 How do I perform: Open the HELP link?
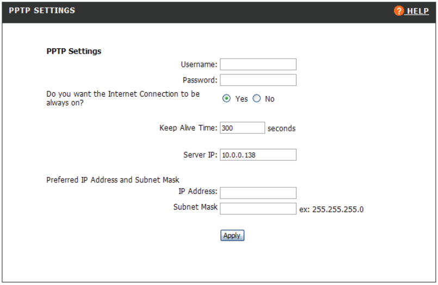pyautogui.click(x=417, y=11)
